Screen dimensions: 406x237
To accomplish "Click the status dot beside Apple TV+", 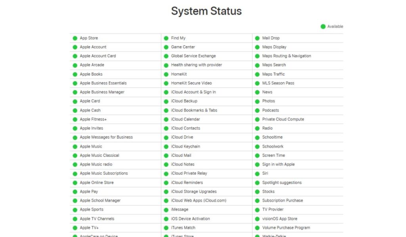I will (75, 228).
